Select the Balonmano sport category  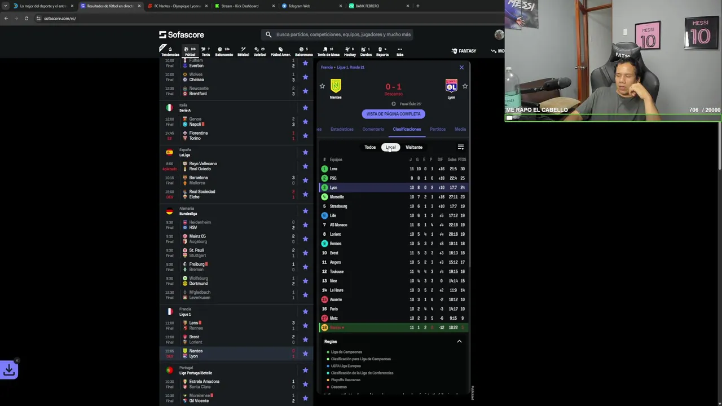coord(304,51)
